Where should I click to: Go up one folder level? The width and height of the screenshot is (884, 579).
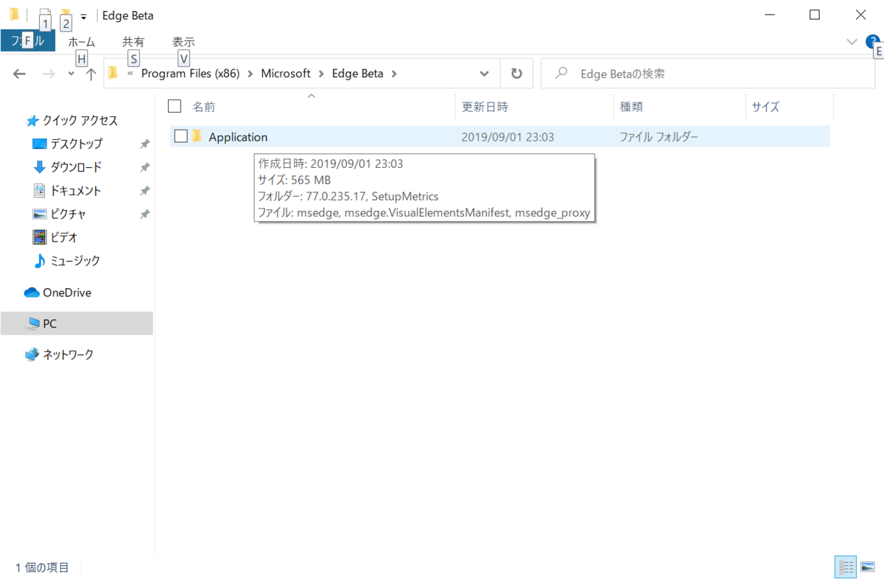click(91, 74)
